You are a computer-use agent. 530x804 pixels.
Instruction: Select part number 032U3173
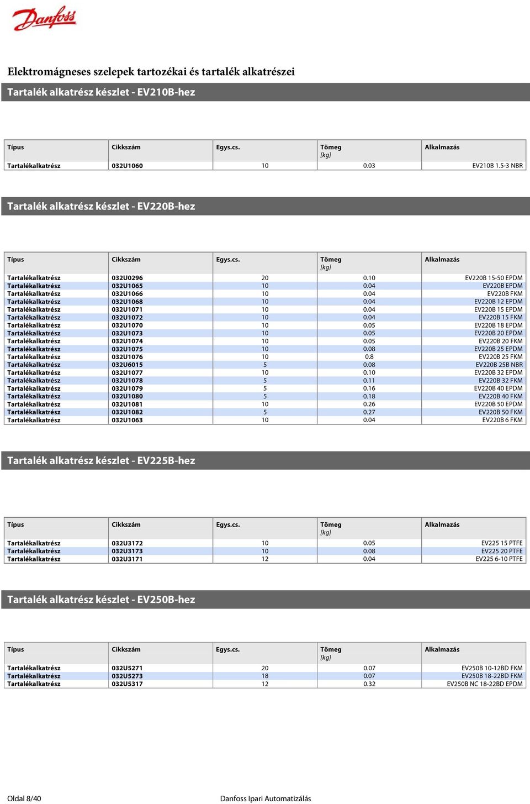127,551
